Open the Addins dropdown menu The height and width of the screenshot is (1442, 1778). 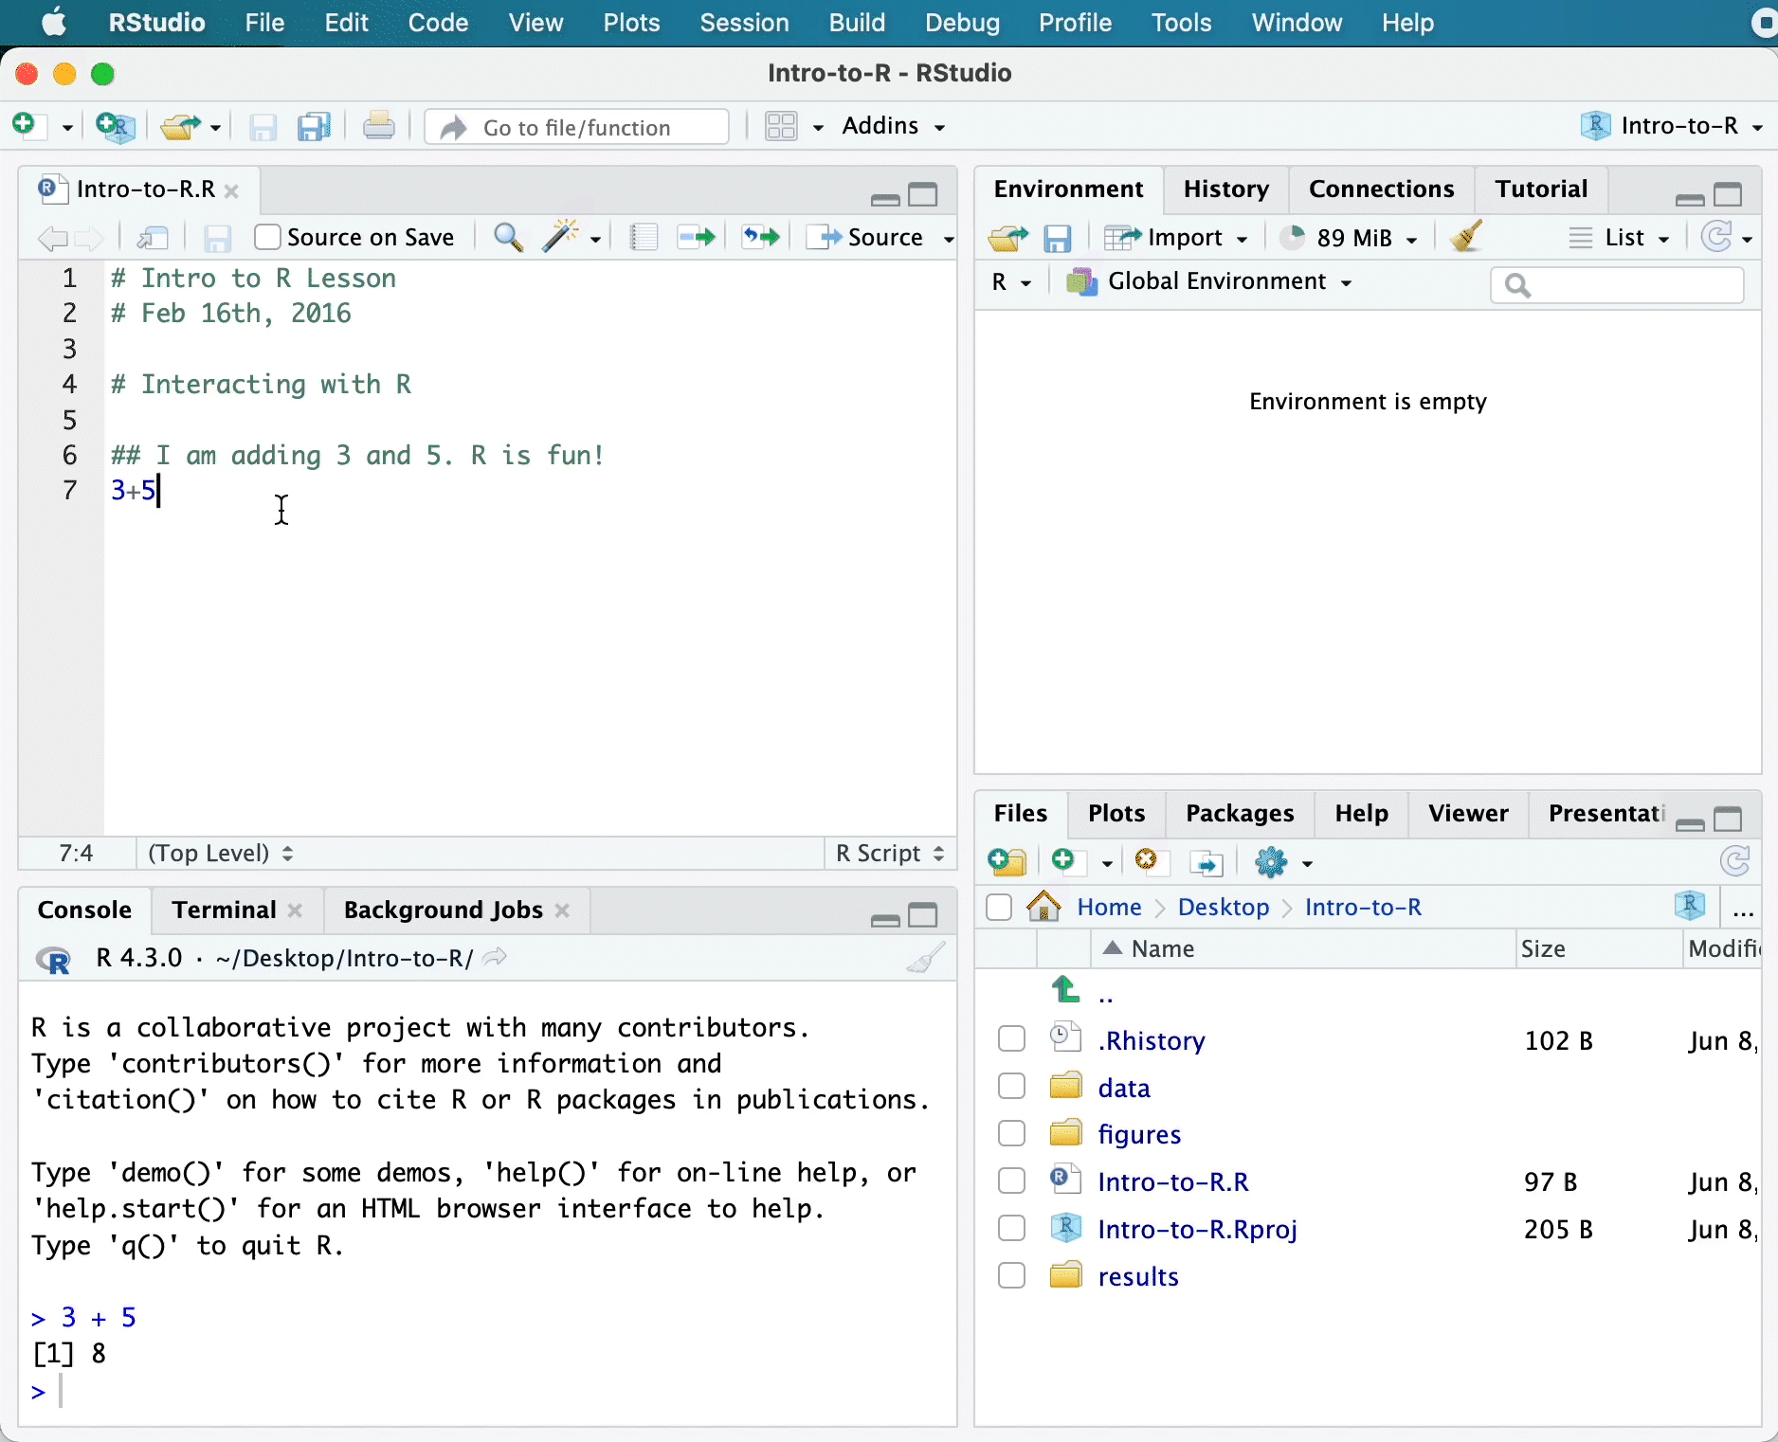893,126
